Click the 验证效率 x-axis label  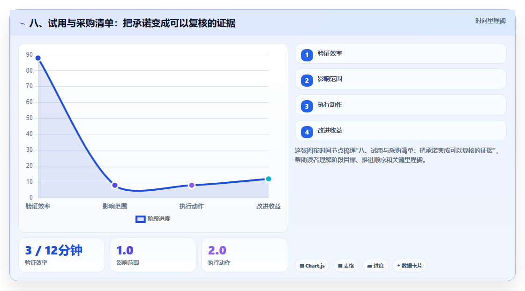(38, 206)
